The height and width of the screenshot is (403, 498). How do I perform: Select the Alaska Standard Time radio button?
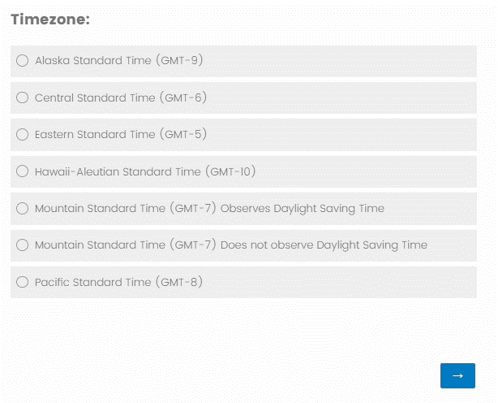pos(23,61)
